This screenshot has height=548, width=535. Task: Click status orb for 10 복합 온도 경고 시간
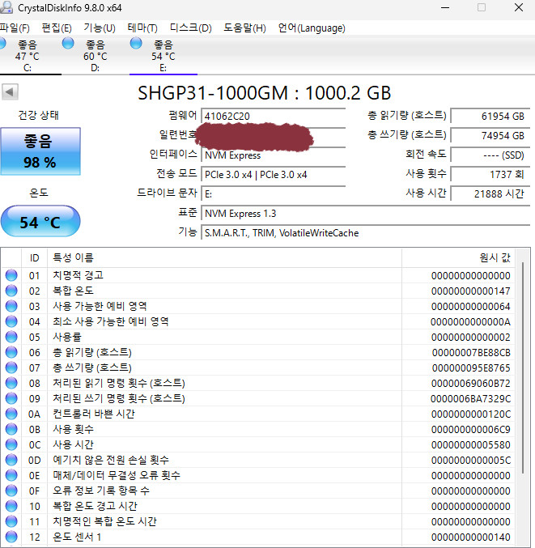tap(11, 506)
